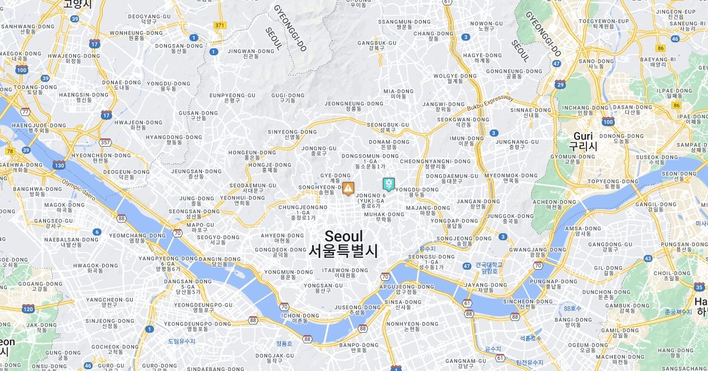Click the route 29 shield near Guri
The height and width of the screenshot is (371, 708).
click(x=560, y=85)
